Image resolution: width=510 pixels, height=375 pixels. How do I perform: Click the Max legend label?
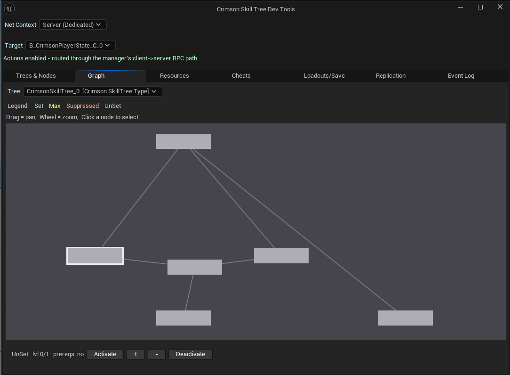(x=55, y=106)
